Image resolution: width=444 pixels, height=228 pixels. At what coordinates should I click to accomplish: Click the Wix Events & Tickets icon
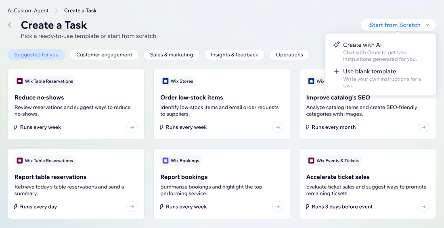(311, 161)
